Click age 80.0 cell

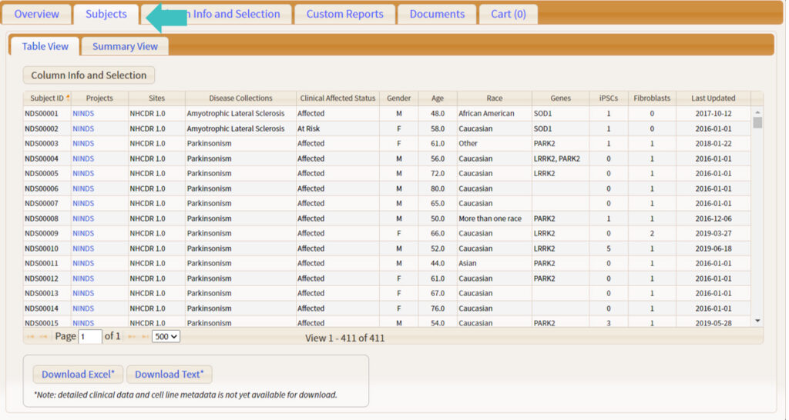(x=438, y=188)
